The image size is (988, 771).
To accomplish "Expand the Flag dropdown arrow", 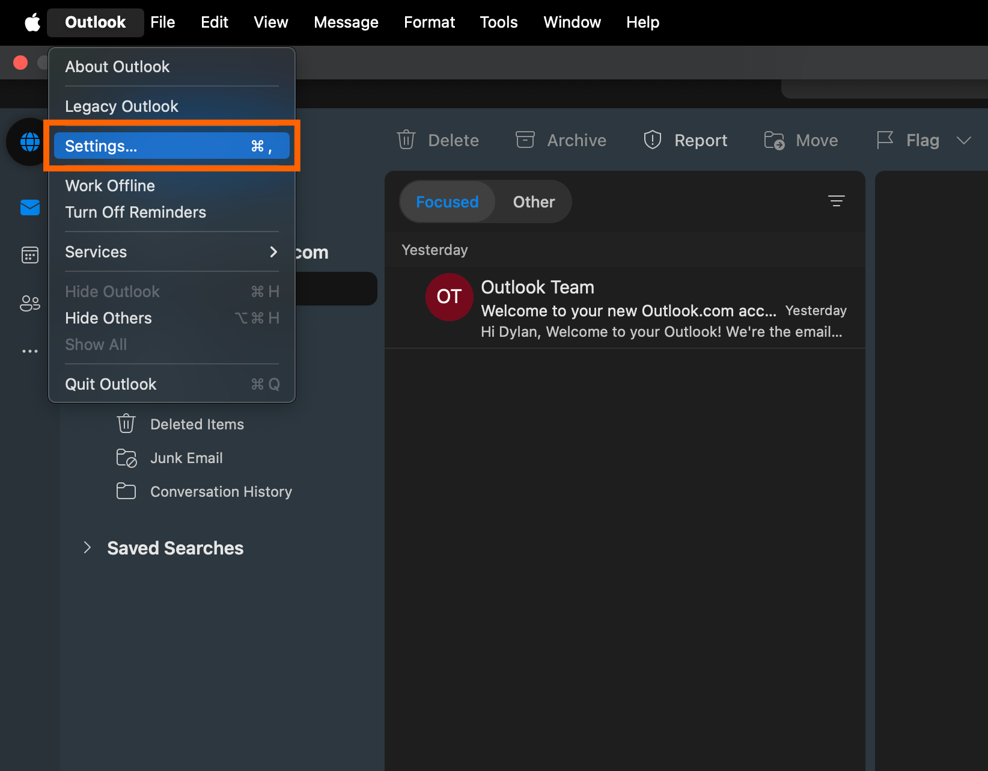I will point(963,140).
